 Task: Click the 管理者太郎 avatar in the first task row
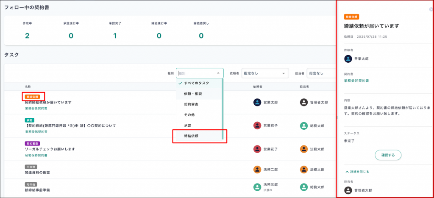click(303, 102)
